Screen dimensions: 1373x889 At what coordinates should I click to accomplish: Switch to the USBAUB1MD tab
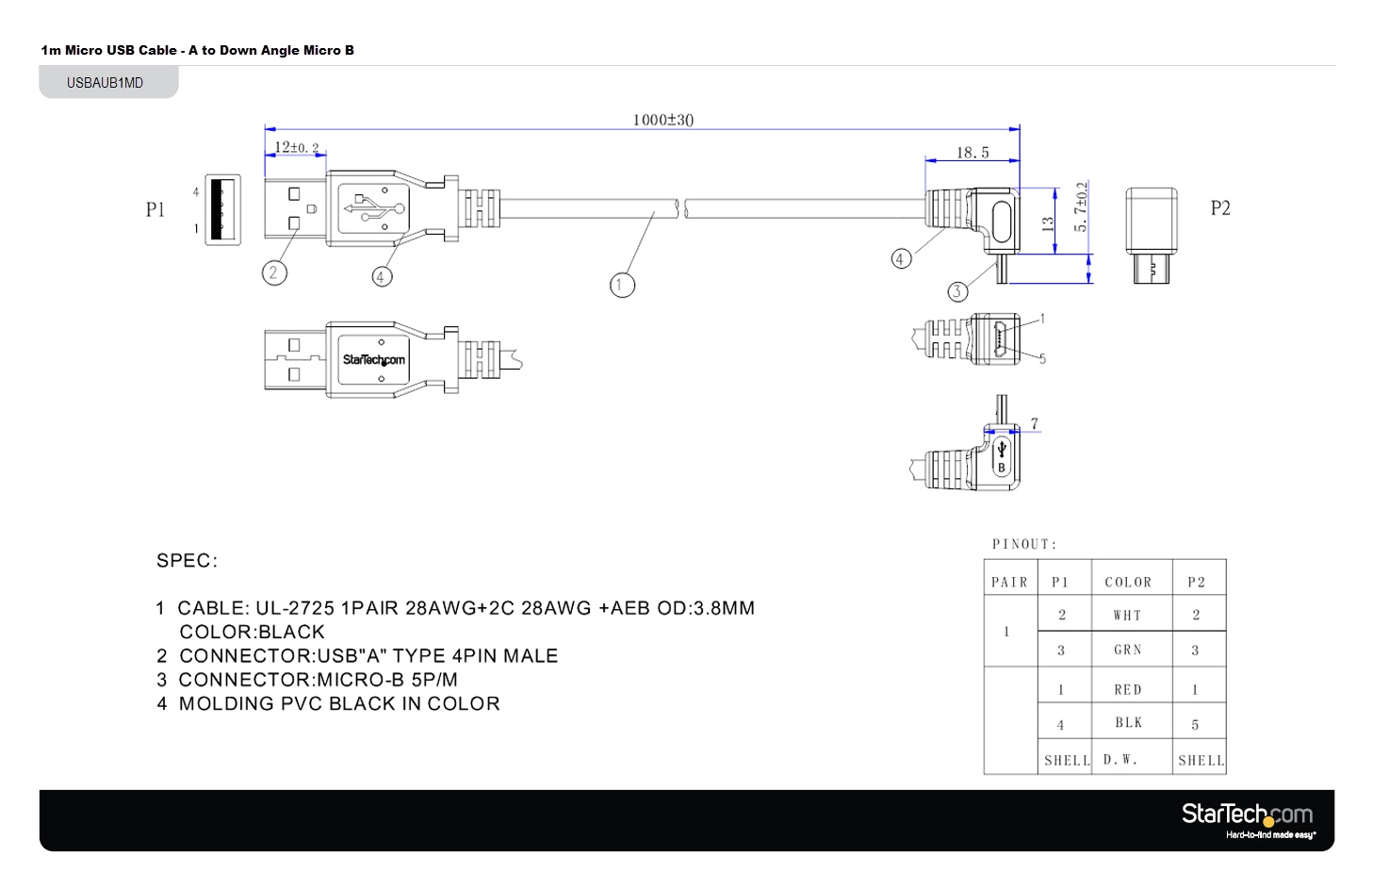(107, 82)
